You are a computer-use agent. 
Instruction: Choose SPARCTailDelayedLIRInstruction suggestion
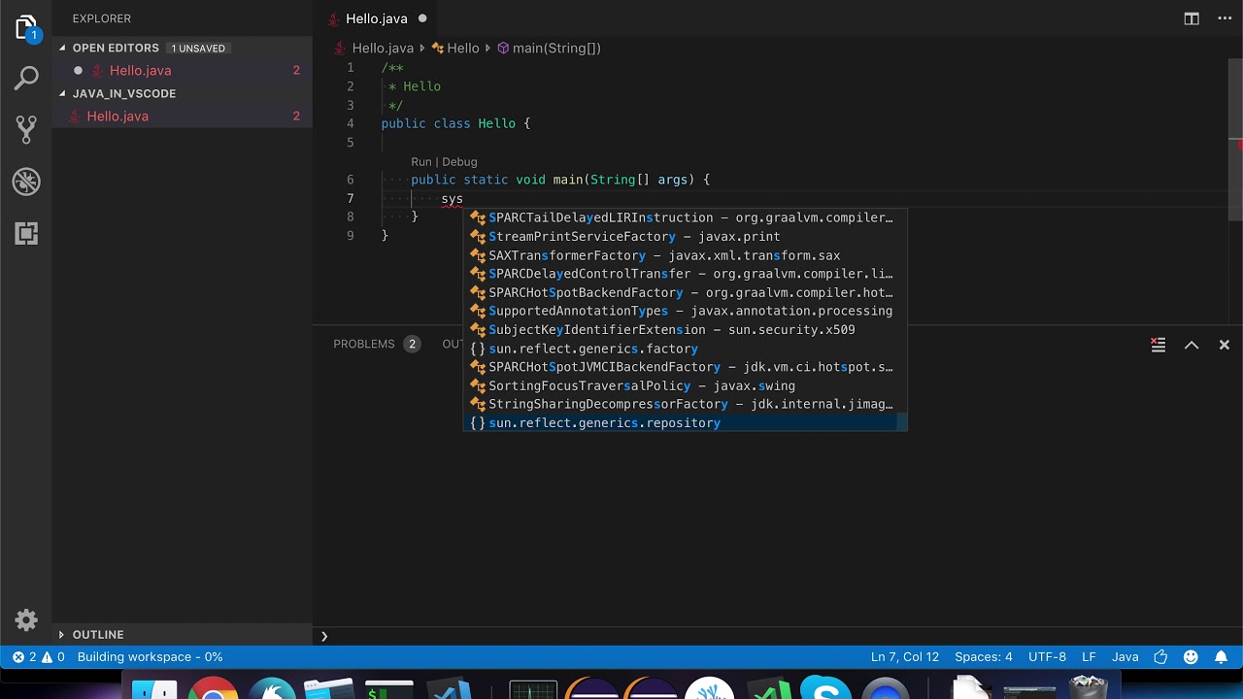(685, 217)
